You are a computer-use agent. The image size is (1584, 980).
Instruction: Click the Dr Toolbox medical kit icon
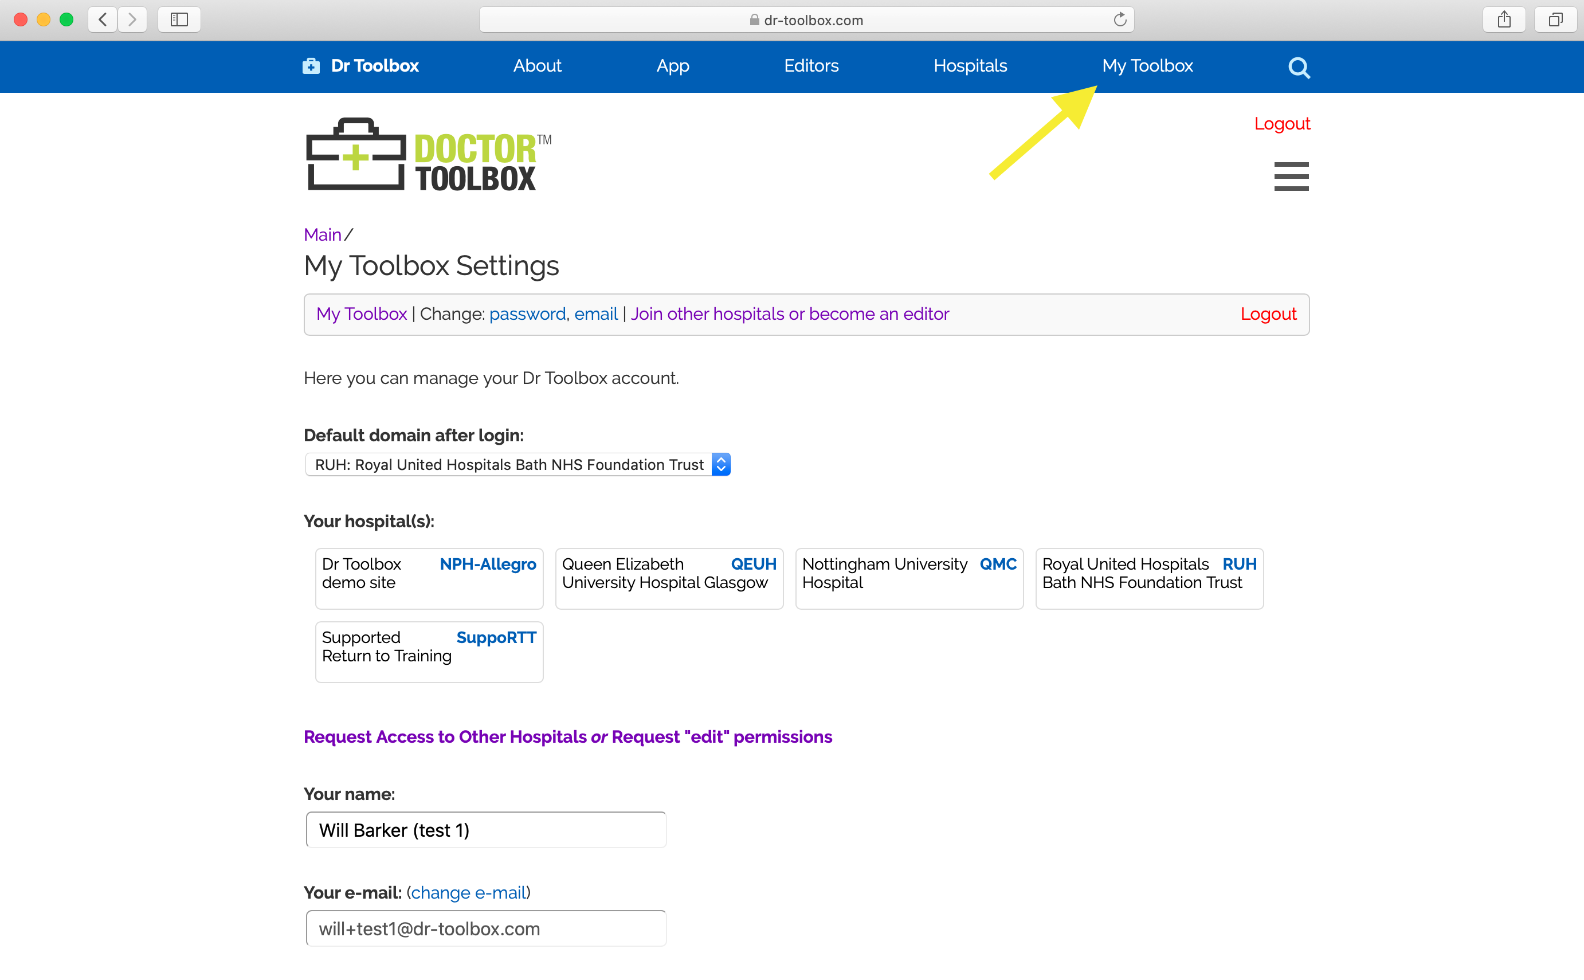point(311,66)
